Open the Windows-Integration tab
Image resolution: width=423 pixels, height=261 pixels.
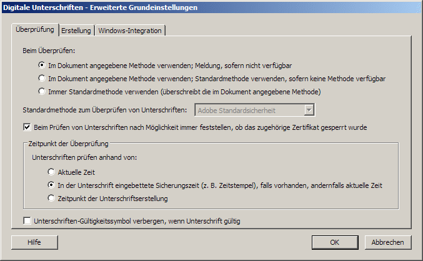pyautogui.click(x=130, y=31)
